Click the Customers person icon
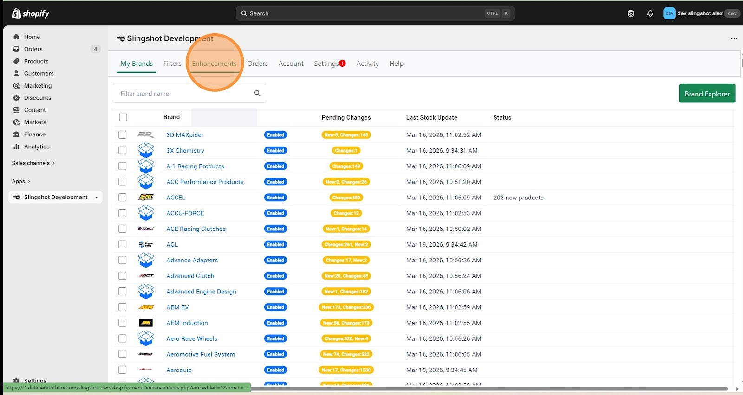The image size is (743, 395). 16,73
